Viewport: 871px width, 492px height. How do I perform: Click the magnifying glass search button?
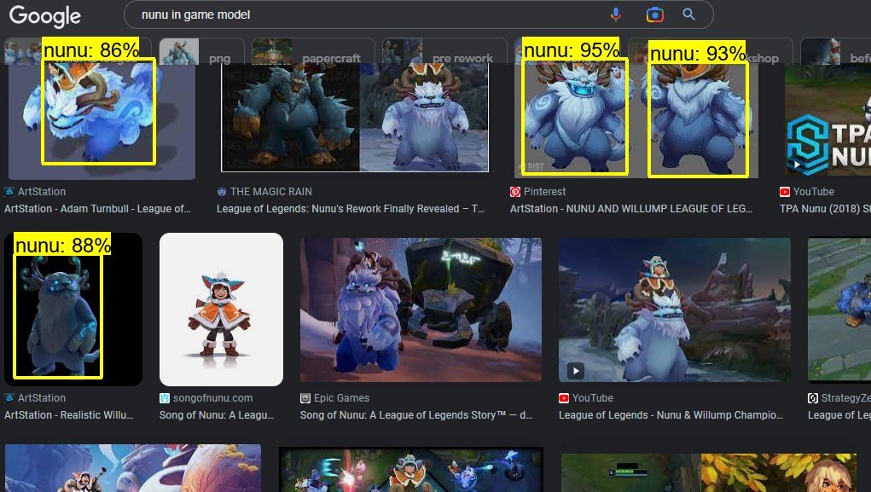pyautogui.click(x=688, y=14)
